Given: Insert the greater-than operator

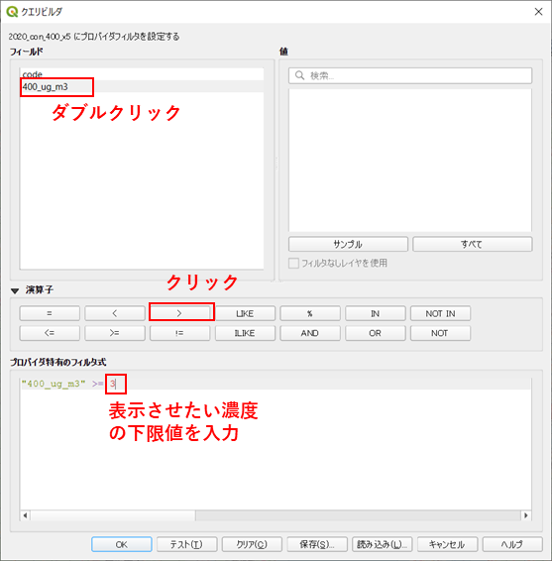Looking at the screenshot, I should tap(180, 313).
